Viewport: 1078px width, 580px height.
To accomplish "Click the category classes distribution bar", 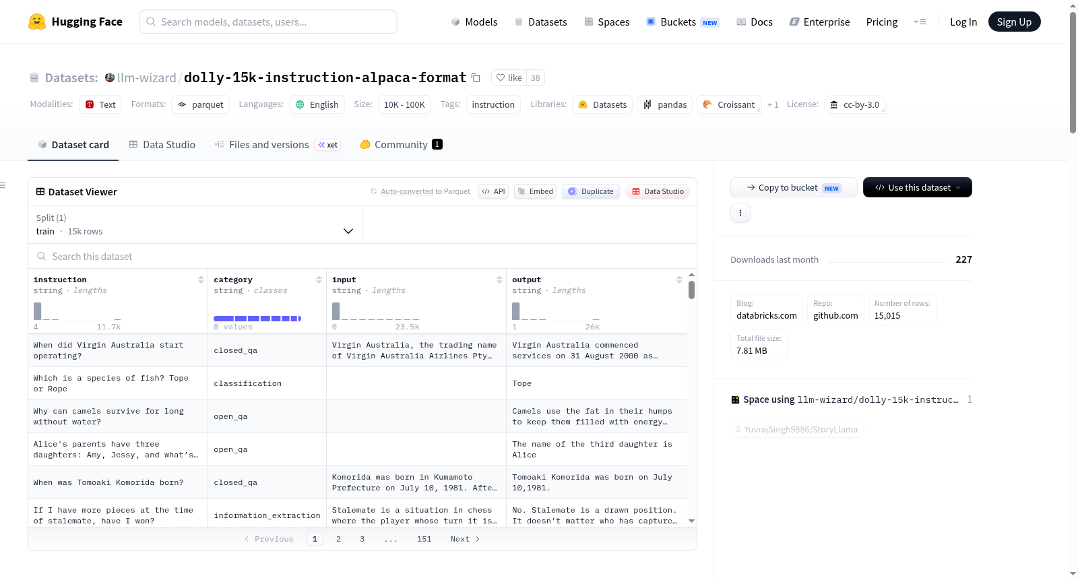I will 257,318.
